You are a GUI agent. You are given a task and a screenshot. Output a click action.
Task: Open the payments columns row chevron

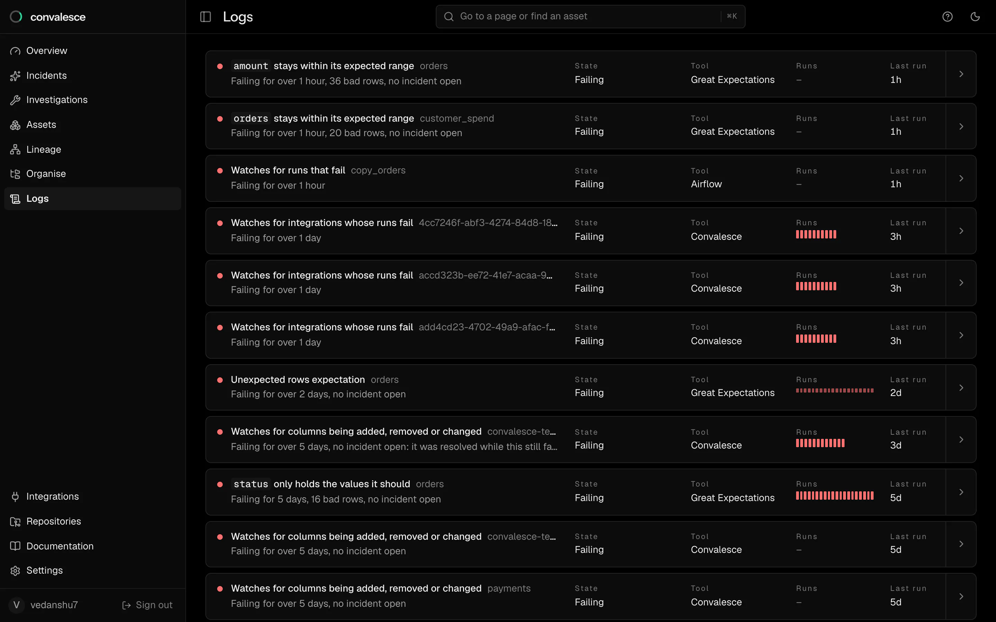coord(961,596)
